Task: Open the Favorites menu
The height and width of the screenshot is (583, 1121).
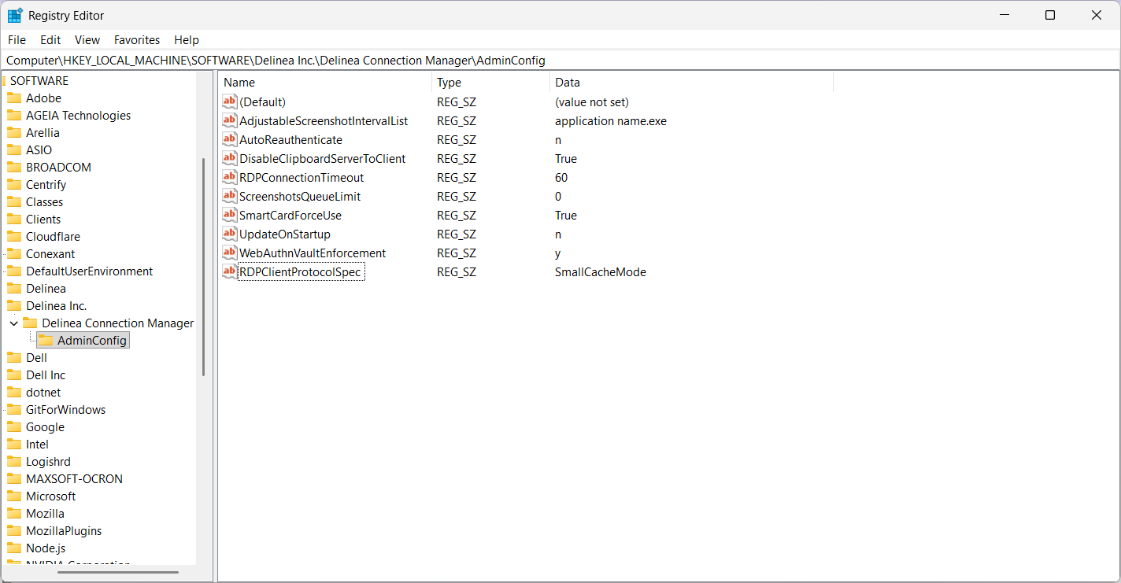Action: (137, 40)
